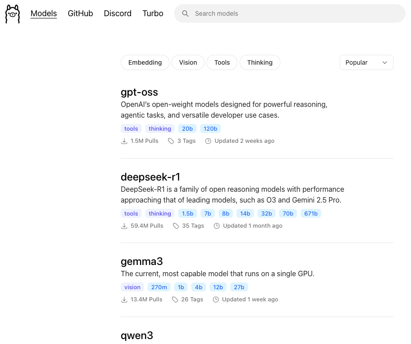The width and height of the screenshot is (411, 344).
Task: Select the gemma3 270m size tag
Action: pos(159,287)
